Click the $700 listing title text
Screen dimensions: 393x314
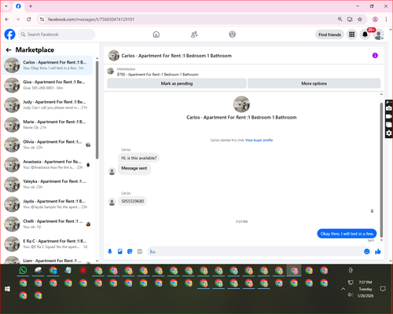tap(158, 75)
